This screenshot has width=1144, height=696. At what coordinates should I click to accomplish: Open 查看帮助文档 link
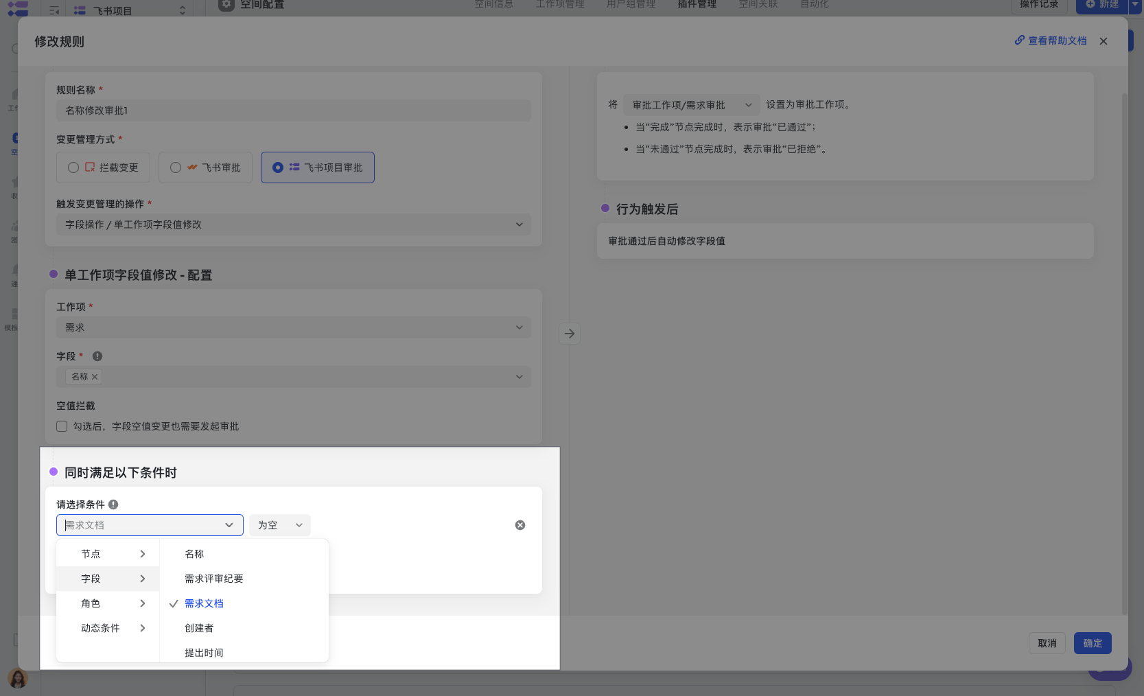[x=1051, y=40]
